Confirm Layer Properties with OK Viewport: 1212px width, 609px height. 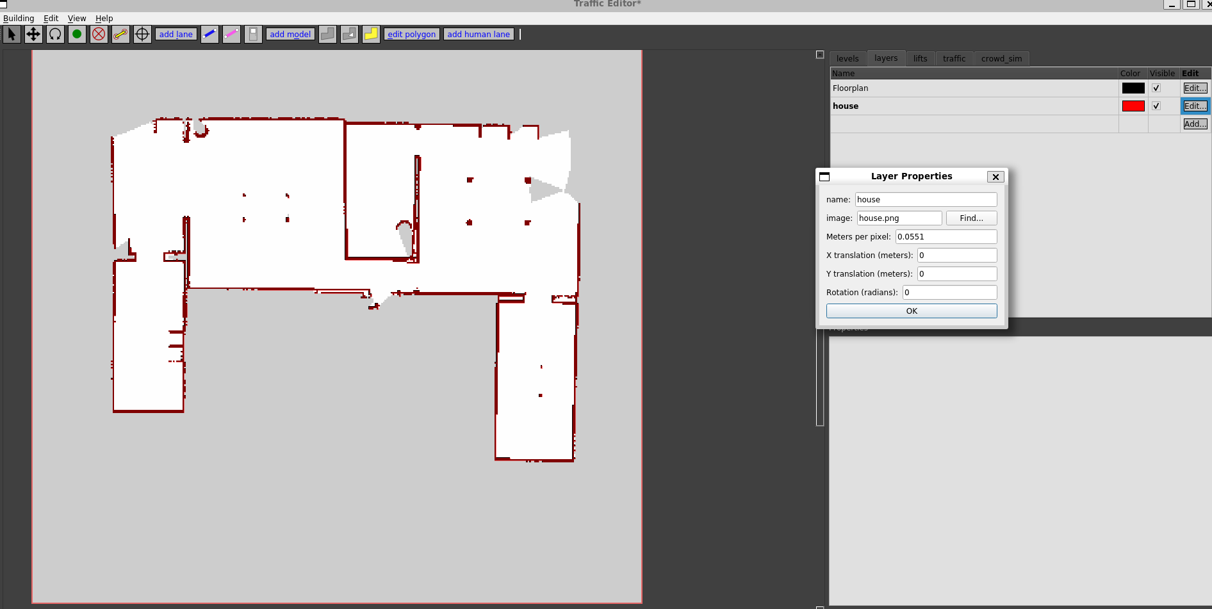click(x=912, y=311)
